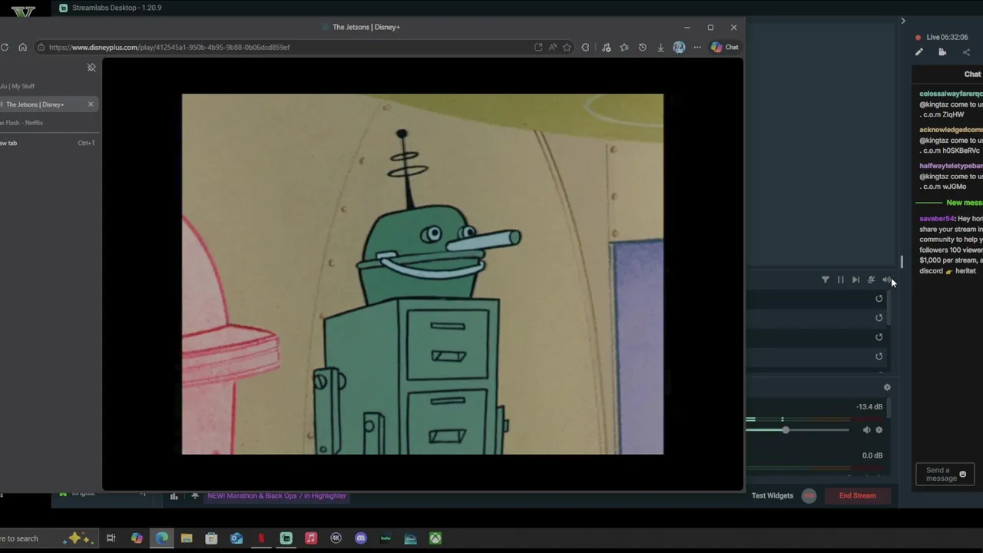
Task: Open emoji picker in chat box
Action: [x=962, y=475]
